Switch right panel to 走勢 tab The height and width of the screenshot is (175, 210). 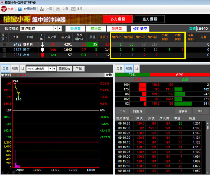[119, 68]
